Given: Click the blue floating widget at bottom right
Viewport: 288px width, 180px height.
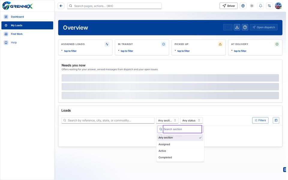Looking at the screenshot, I should point(284,169).
